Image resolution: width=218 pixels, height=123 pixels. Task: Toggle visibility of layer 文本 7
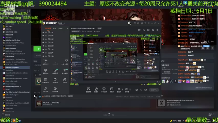pos(43,46)
